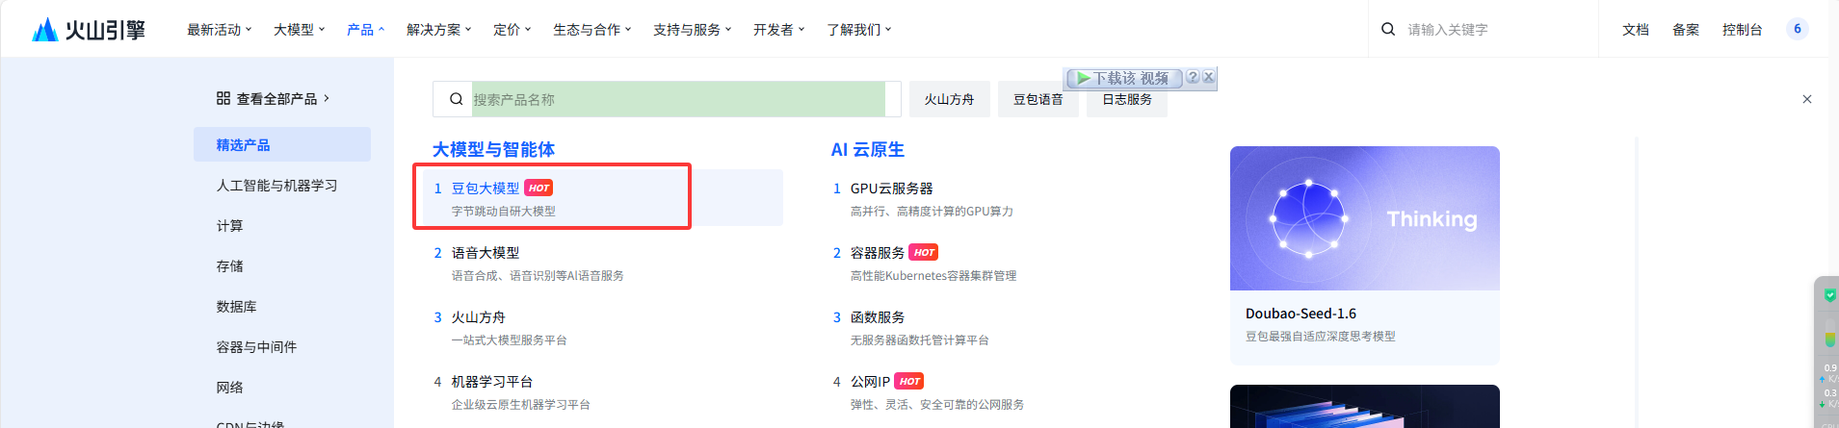Expand the 解决方案 dropdown menu

point(438,30)
